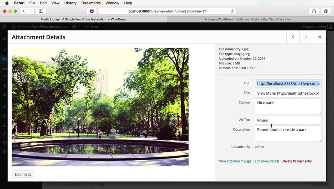Click the Description text area
Viewport: 334px width, 189px height.
click(x=288, y=134)
